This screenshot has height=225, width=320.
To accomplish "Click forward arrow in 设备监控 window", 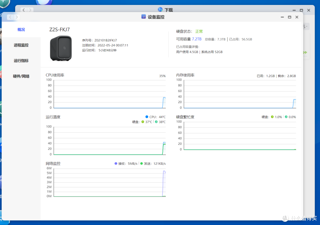I will pyautogui.click(x=17, y=17).
